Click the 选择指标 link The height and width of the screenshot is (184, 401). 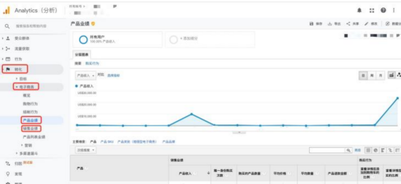(x=114, y=76)
